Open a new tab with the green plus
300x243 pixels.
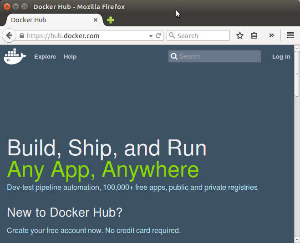click(x=111, y=20)
